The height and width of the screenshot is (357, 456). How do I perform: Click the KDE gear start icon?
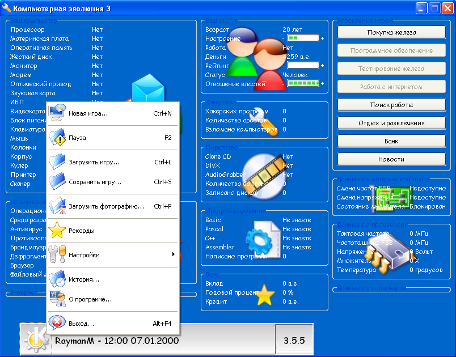coord(36,339)
